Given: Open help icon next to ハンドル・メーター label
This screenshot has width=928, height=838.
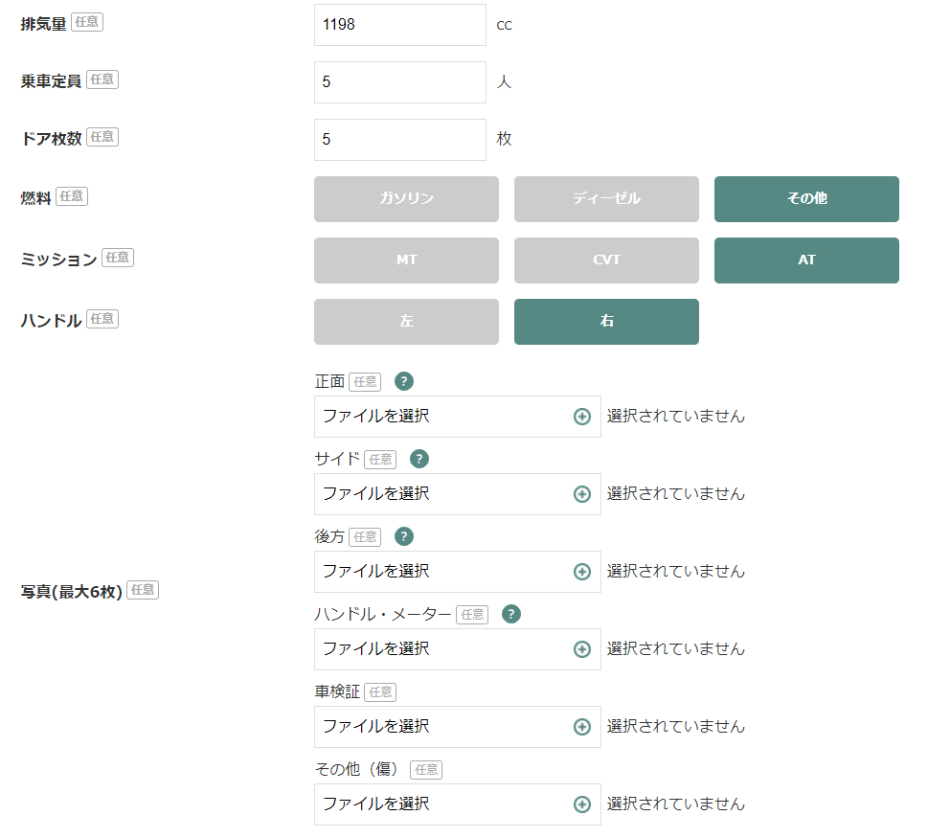Looking at the screenshot, I should [x=511, y=614].
